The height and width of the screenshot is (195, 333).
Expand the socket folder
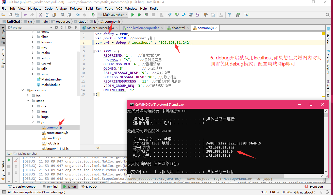pos(33,63)
